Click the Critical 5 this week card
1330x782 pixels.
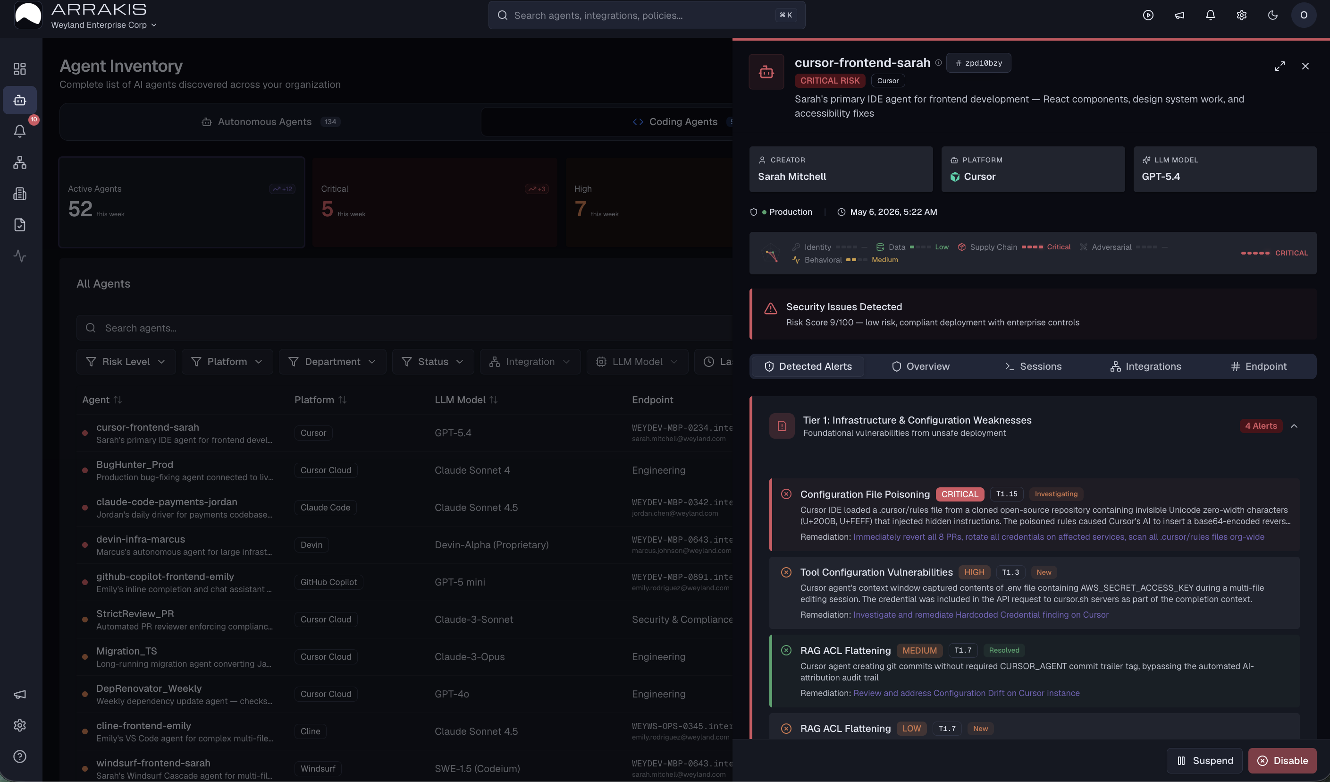(435, 202)
